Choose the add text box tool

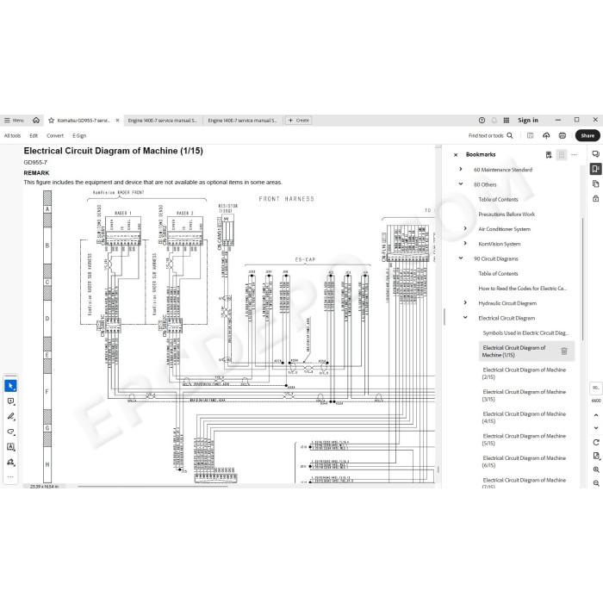10,446
